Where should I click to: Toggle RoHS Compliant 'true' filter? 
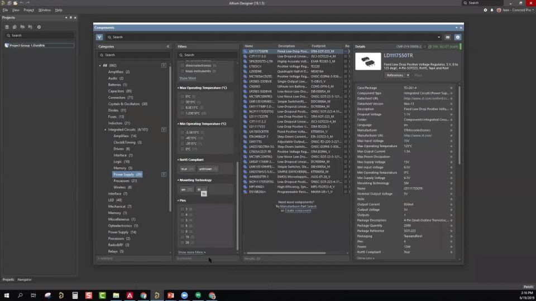pos(187,169)
